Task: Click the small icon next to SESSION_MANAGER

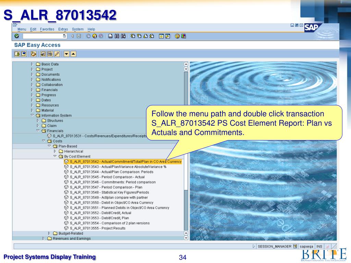Action: tap(295, 246)
